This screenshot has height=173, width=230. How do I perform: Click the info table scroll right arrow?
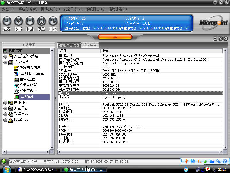tap(221, 152)
